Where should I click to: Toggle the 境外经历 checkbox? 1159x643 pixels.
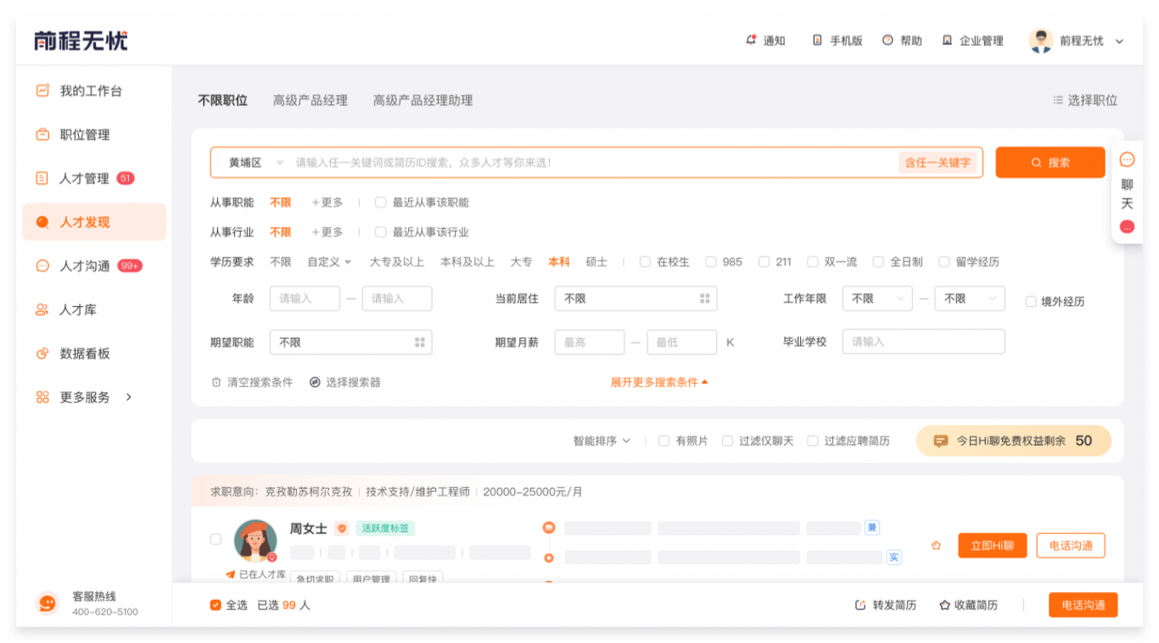point(1031,301)
